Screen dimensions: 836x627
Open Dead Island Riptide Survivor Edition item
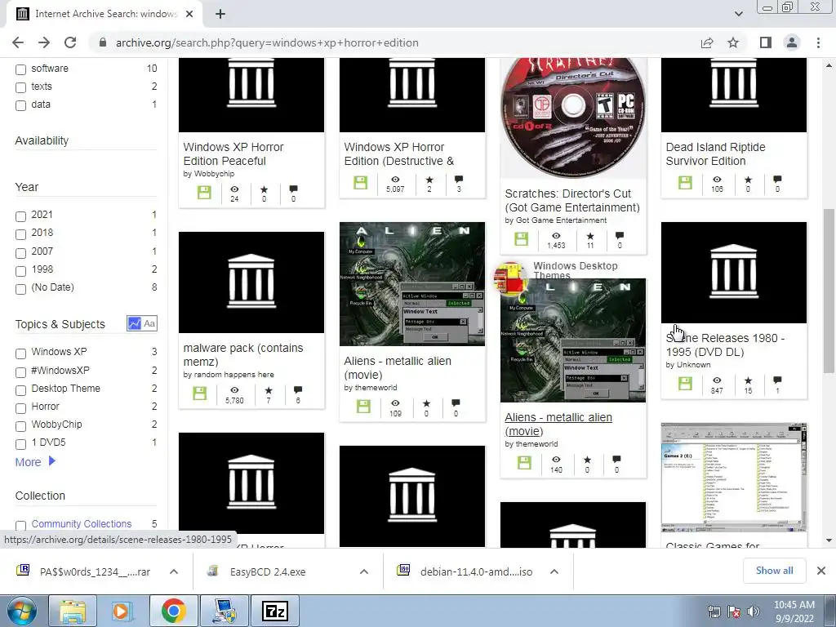(x=715, y=154)
